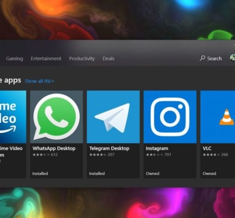Open the VLC traffic cone icon tile

coord(218,117)
